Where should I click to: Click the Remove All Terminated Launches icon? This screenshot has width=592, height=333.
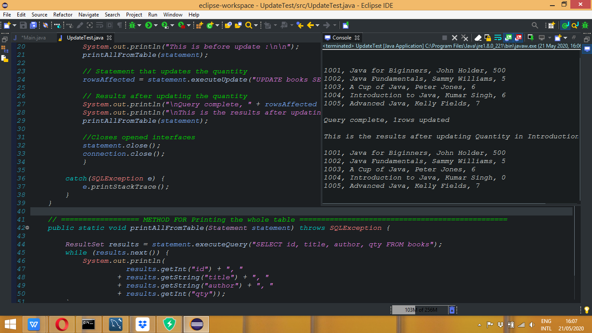point(465,38)
